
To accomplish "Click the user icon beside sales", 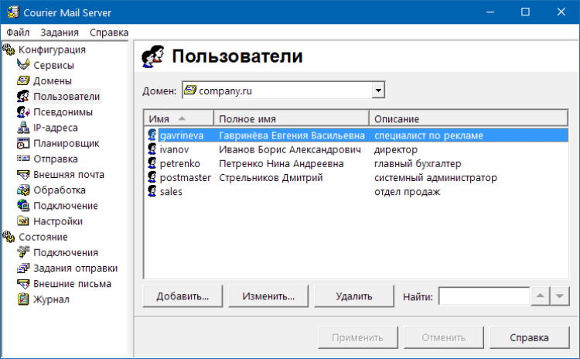I will click(152, 191).
